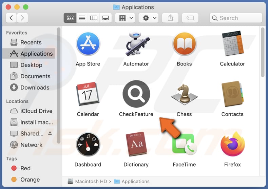Open the Dashboard app icon
Image resolution: width=268 pixels, height=189 pixels.
[x=88, y=145]
